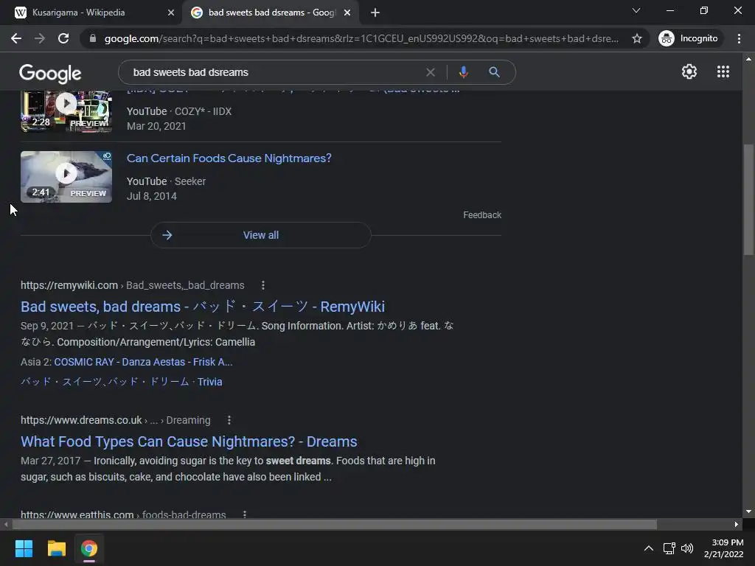Play the Can Certain Foods Cause Nightmares thumbnail
The height and width of the screenshot is (566, 755).
[66, 177]
